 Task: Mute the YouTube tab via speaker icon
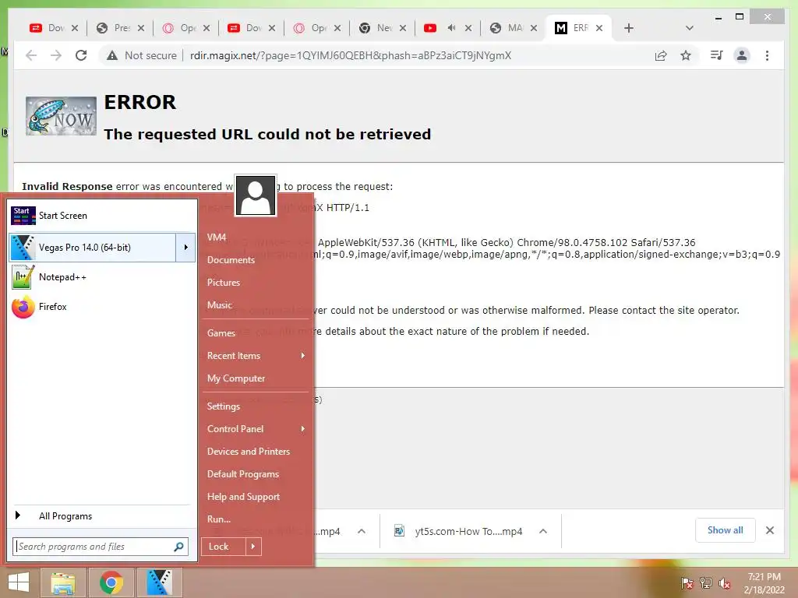click(x=451, y=28)
